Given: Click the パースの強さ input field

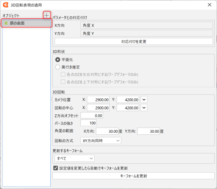Looking at the screenshot, I should [x=88, y=123].
